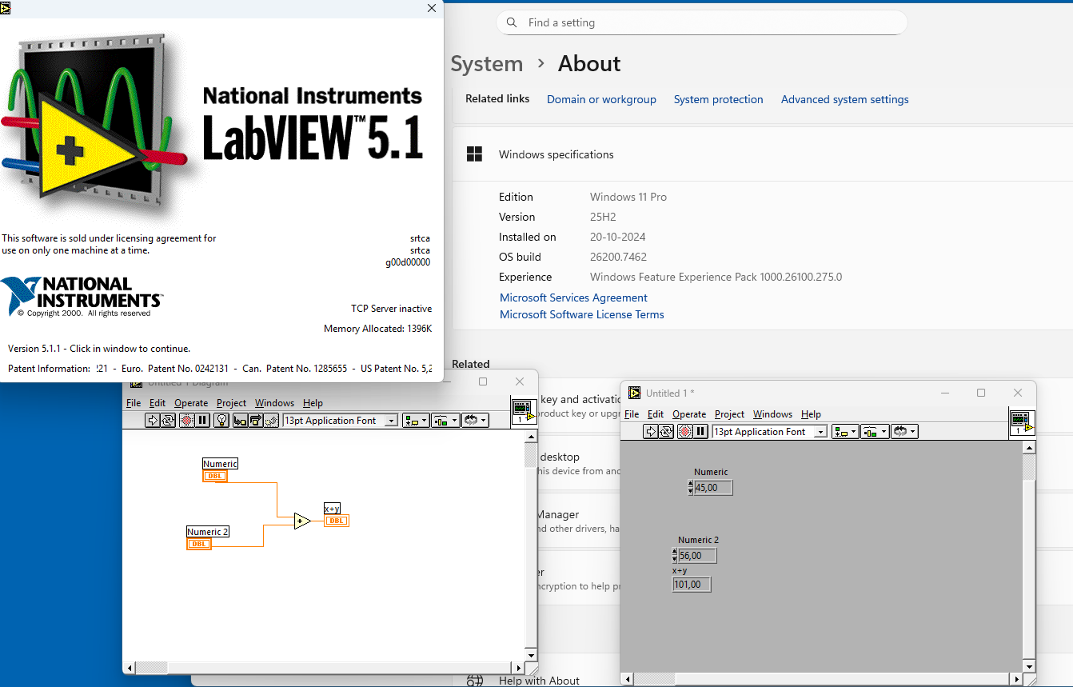Image resolution: width=1073 pixels, height=687 pixels.
Task: Click the Step Into icon in diagram toolbar
Action: point(240,421)
